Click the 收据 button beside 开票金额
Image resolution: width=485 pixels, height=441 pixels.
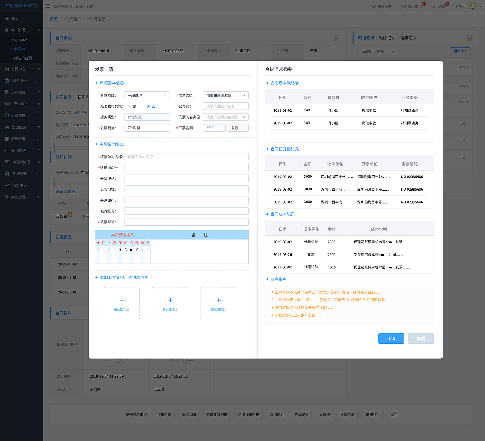tap(238, 128)
